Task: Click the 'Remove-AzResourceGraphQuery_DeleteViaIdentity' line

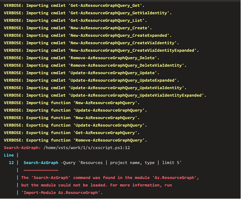Action: click(95, 65)
